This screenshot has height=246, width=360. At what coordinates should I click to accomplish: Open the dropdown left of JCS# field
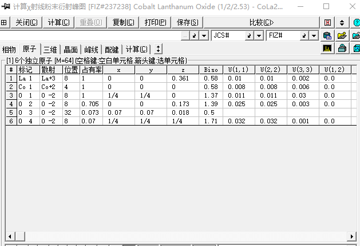204,35
